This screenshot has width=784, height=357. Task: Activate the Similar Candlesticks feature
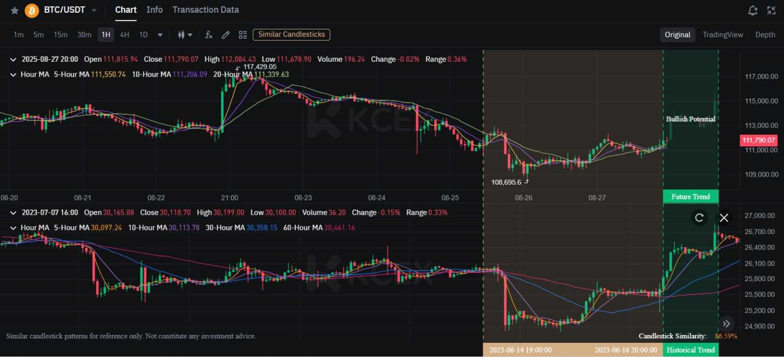click(x=291, y=35)
